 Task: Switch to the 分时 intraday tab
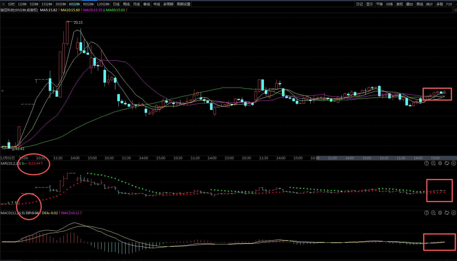point(11,4)
